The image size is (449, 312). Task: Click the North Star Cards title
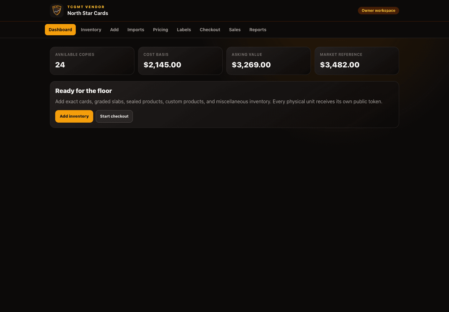(x=88, y=13)
